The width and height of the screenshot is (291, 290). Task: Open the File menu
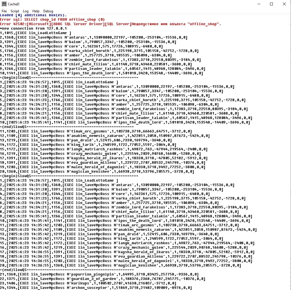(4, 11)
